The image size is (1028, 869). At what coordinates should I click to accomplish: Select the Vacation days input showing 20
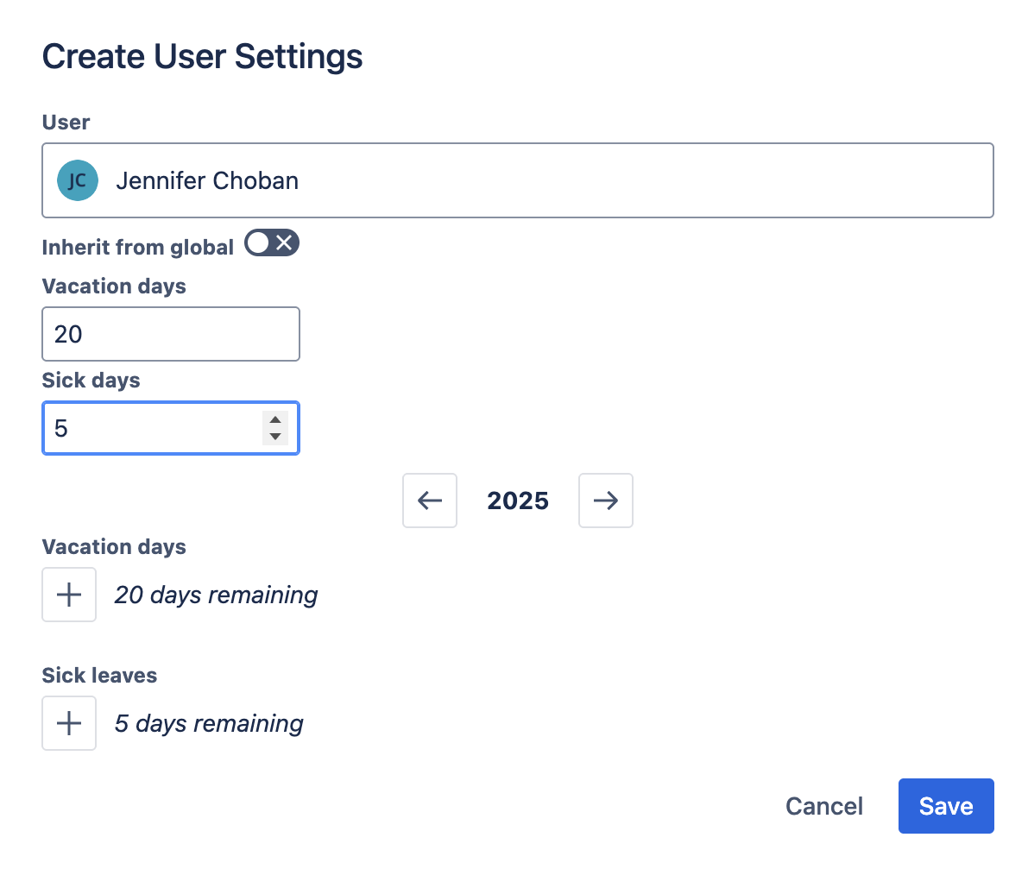pyautogui.click(x=170, y=334)
